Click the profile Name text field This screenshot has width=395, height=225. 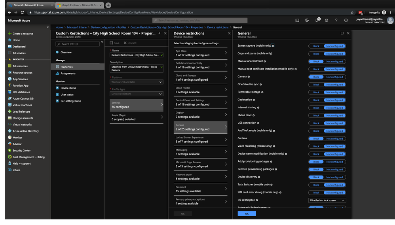[136, 55]
